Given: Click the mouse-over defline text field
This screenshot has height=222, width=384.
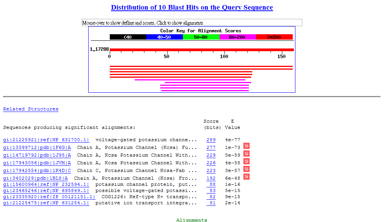Looking at the screenshot, I should [192, 23].
